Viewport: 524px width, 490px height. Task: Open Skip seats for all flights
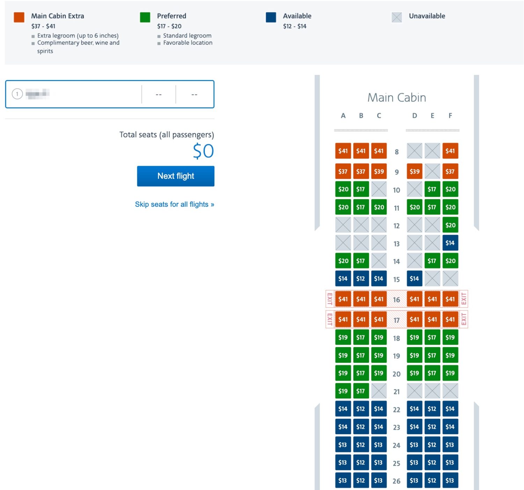175,204
